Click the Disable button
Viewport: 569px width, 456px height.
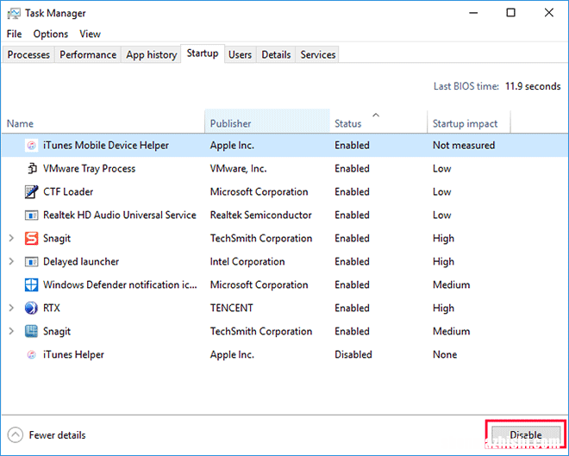point(525,434)
